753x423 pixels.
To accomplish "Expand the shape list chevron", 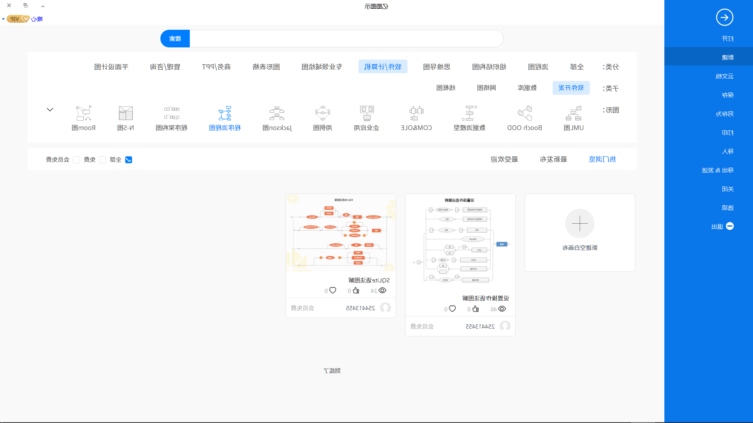I will (50, 110).
